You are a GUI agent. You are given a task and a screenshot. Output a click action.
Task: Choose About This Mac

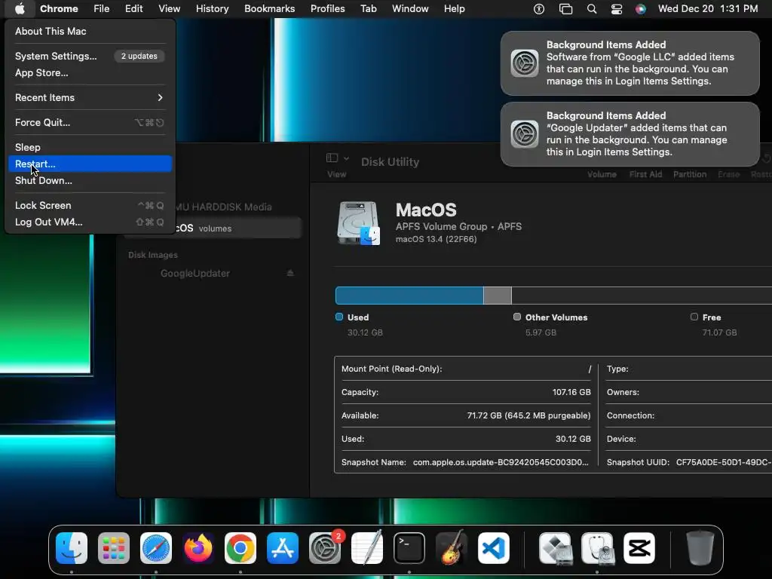90,31
